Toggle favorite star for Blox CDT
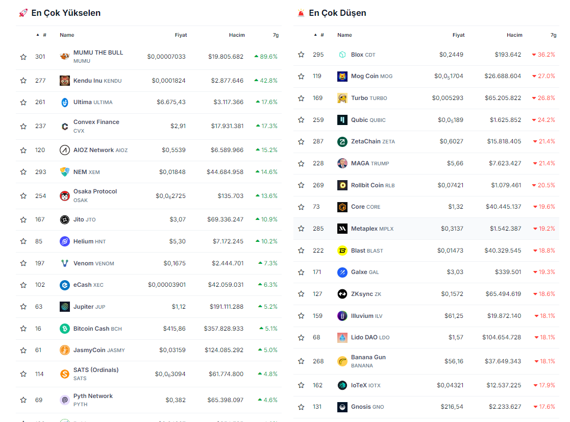The height and width of the screenshot is (422, 570). coord(301,55)
